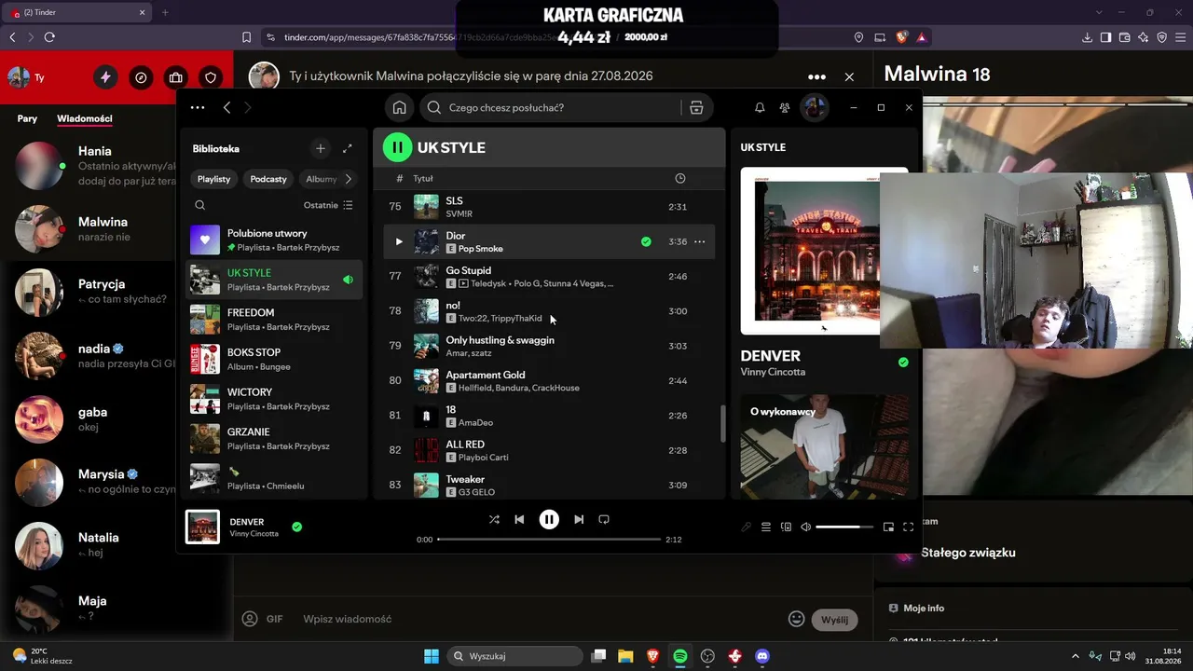Open FREEDOM playlist in library
1193x671 pixels.
(x=272, y=320)
